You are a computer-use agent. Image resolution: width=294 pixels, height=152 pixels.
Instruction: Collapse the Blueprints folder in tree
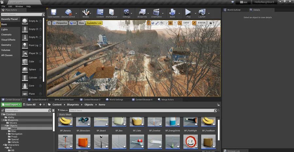pos(4,120)
